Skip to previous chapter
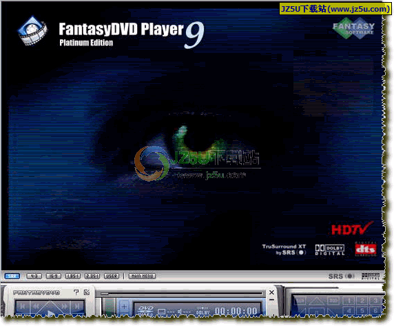394x326 pixels. click(22, 307)
